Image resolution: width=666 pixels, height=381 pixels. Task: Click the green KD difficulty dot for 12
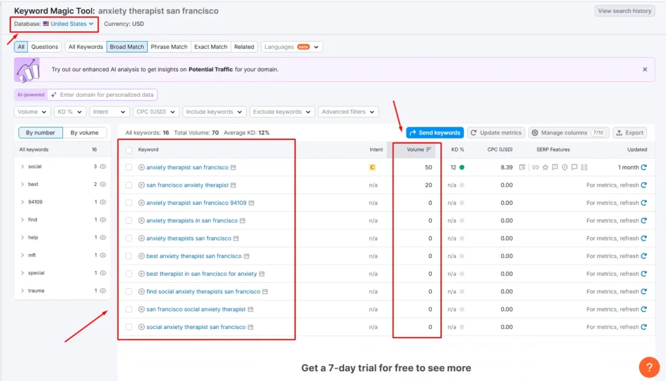[462, 167]
